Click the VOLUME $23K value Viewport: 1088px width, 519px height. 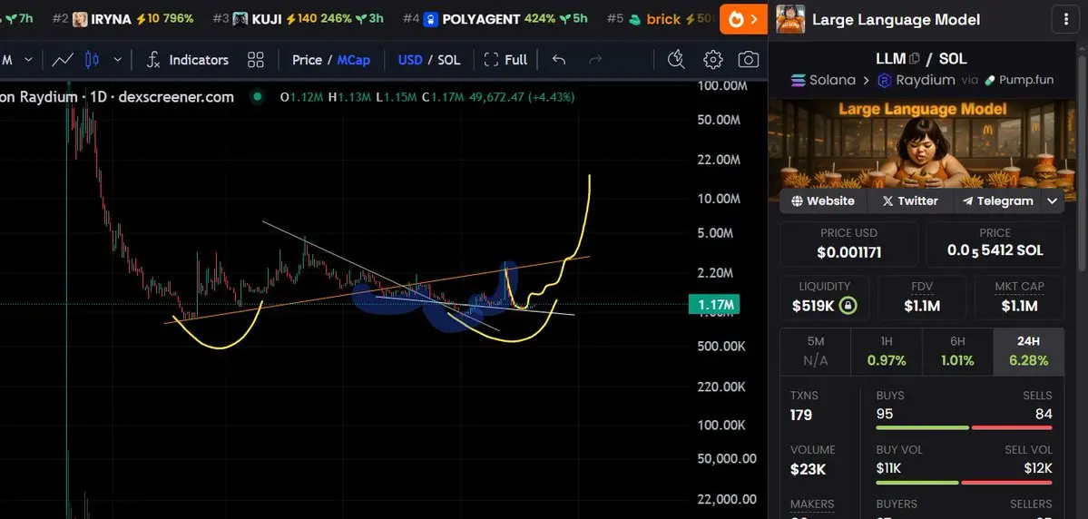tap(808, 469)
